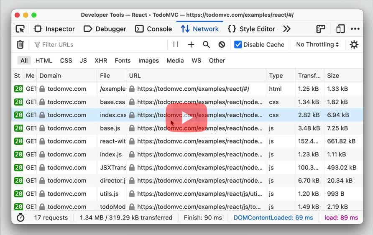The image size is (373, 235).
Task: Select the index.css request row
Action: [x=187, y=115]
